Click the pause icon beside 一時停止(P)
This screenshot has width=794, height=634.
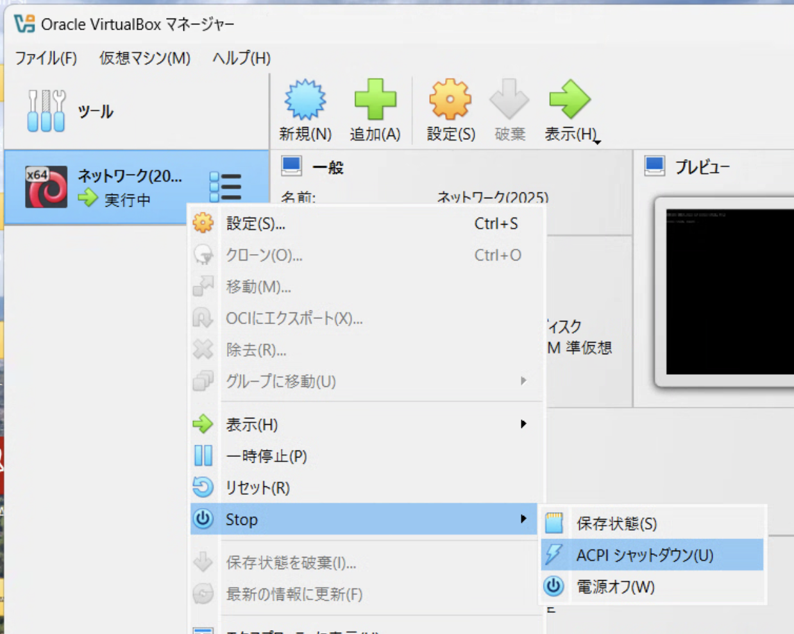203,456
